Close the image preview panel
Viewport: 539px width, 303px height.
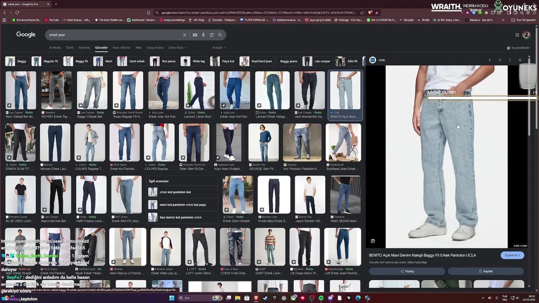pyautogui.click(x=520, y=60)
